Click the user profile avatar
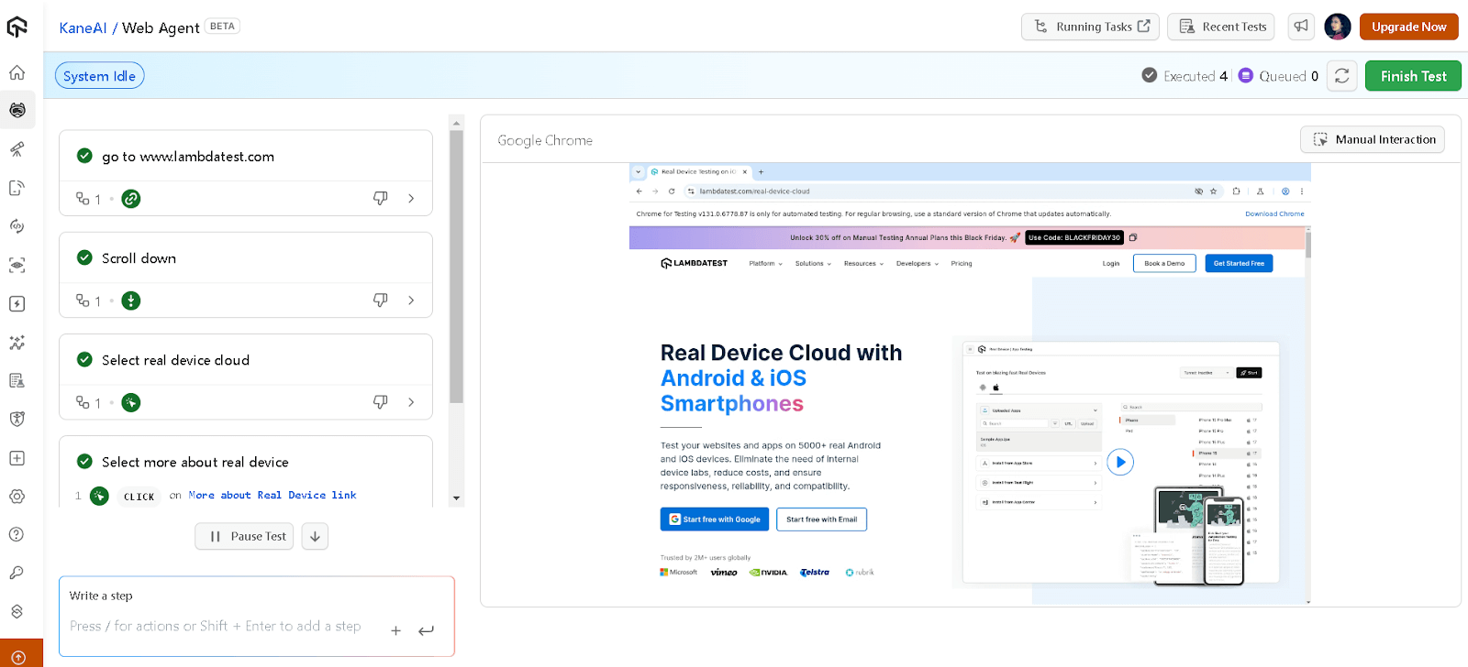 [1337, 27]
